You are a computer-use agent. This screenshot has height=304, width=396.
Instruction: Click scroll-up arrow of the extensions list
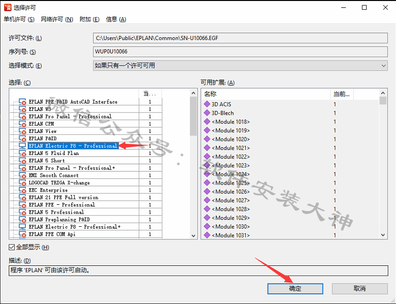coord(383,93)
